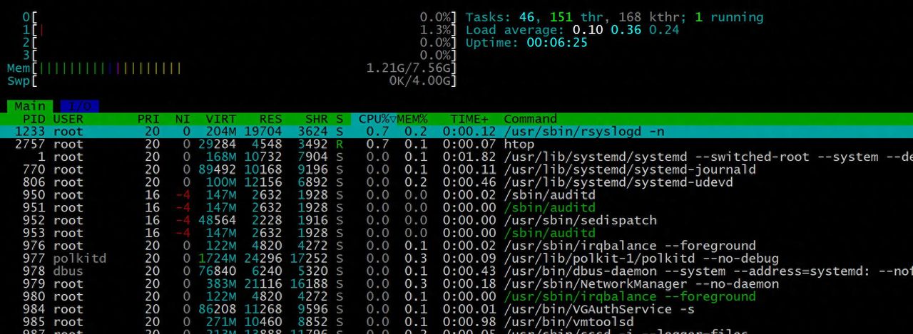913x334 pixels.
Task: Click the 1.21G/7.56G memory value
Action: (x=409, y=68)
